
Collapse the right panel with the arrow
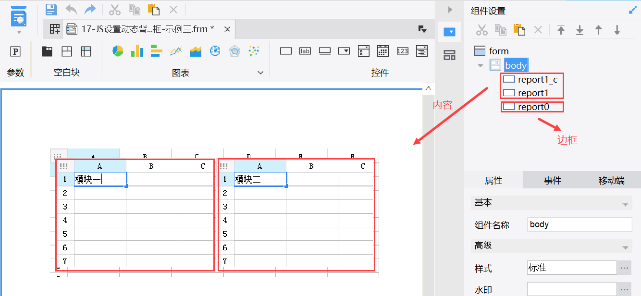[450, 9]
